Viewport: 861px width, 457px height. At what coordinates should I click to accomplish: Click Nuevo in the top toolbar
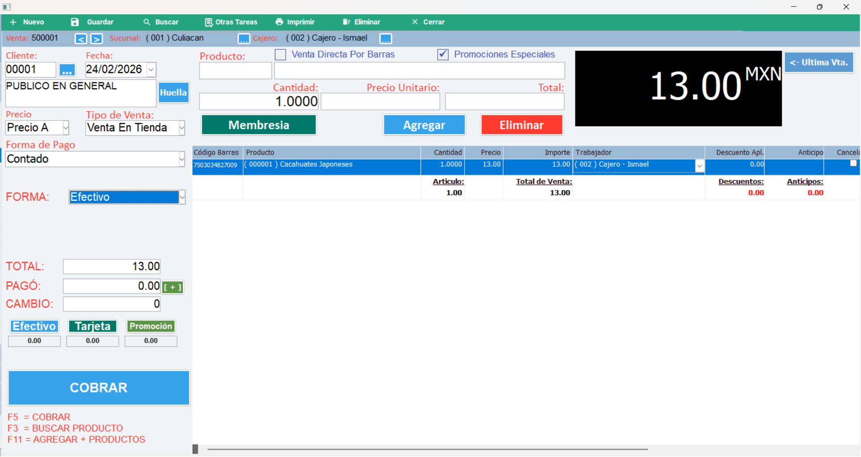tap(27, 22)
